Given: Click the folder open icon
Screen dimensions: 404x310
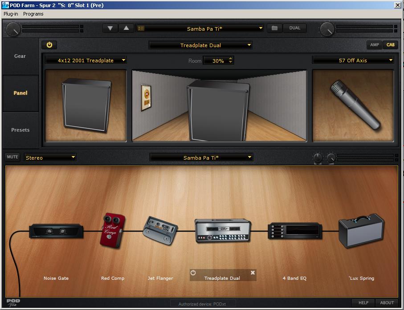Looking at the screenshot, I should coord(274,28).
